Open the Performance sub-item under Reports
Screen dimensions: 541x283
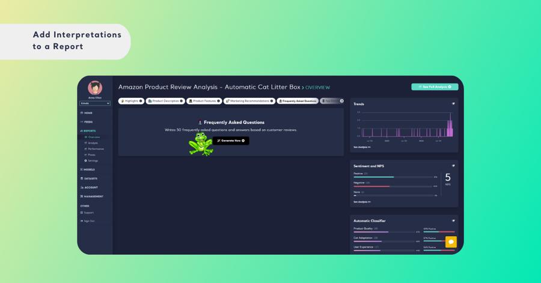[94, 148]
